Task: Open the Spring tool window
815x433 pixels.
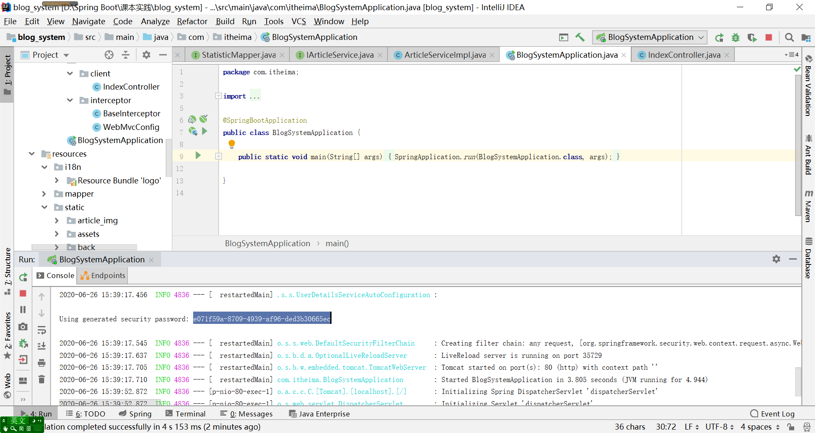Action: (135, 413)
